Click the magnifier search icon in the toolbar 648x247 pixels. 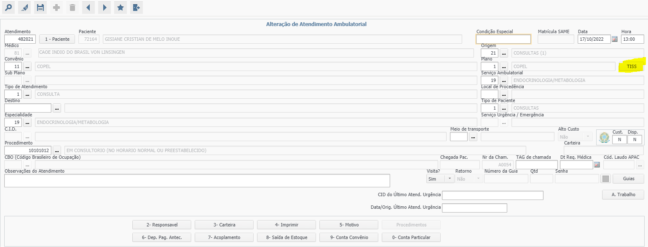point(8,8)
